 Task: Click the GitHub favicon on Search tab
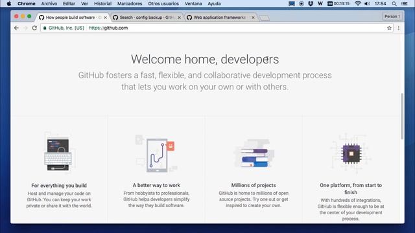[x=115, y=17]
